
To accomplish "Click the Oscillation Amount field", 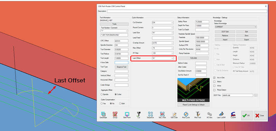I will (201, 71).
